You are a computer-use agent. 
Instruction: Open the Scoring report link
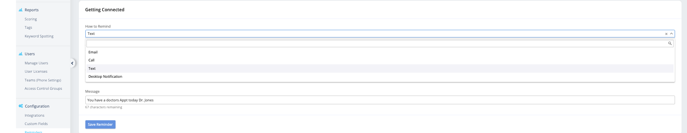tap(31, 19)
